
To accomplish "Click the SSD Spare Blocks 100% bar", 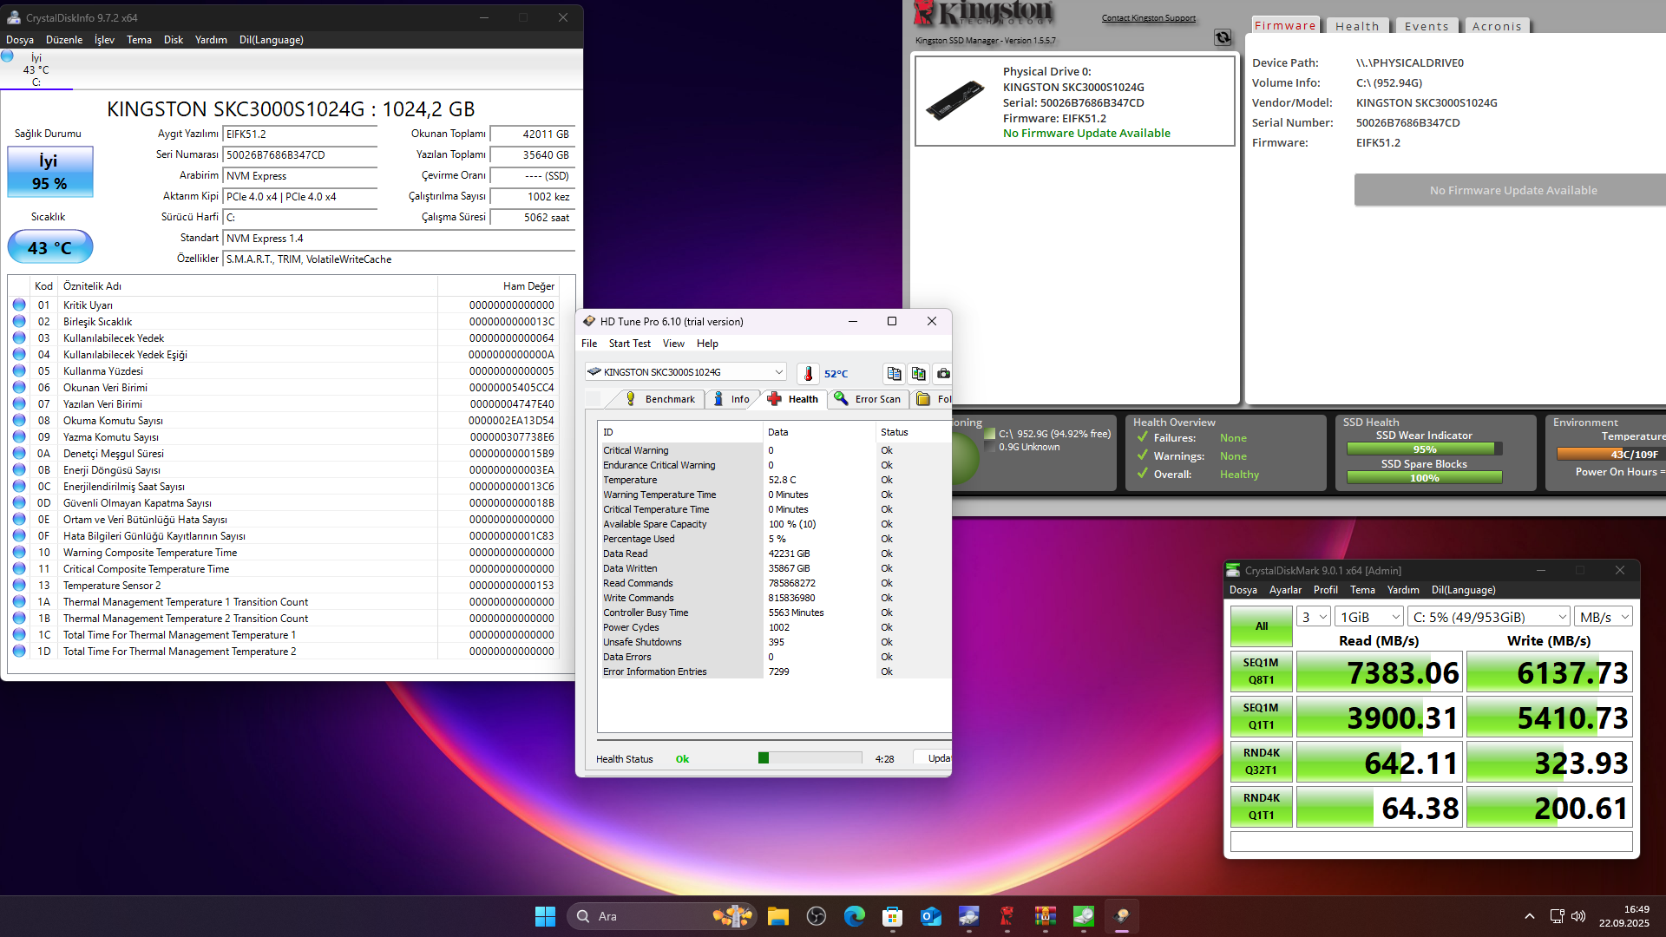I will [1424, 478].
